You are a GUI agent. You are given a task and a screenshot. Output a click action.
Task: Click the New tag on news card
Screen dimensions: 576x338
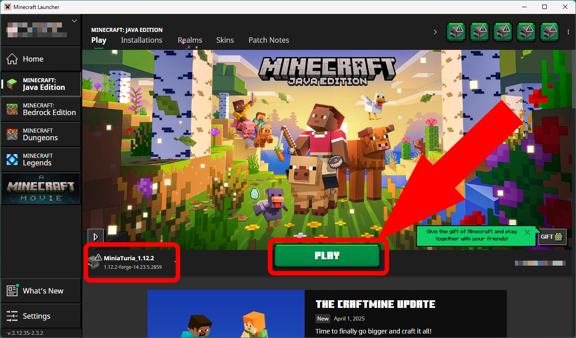point(323,319)
